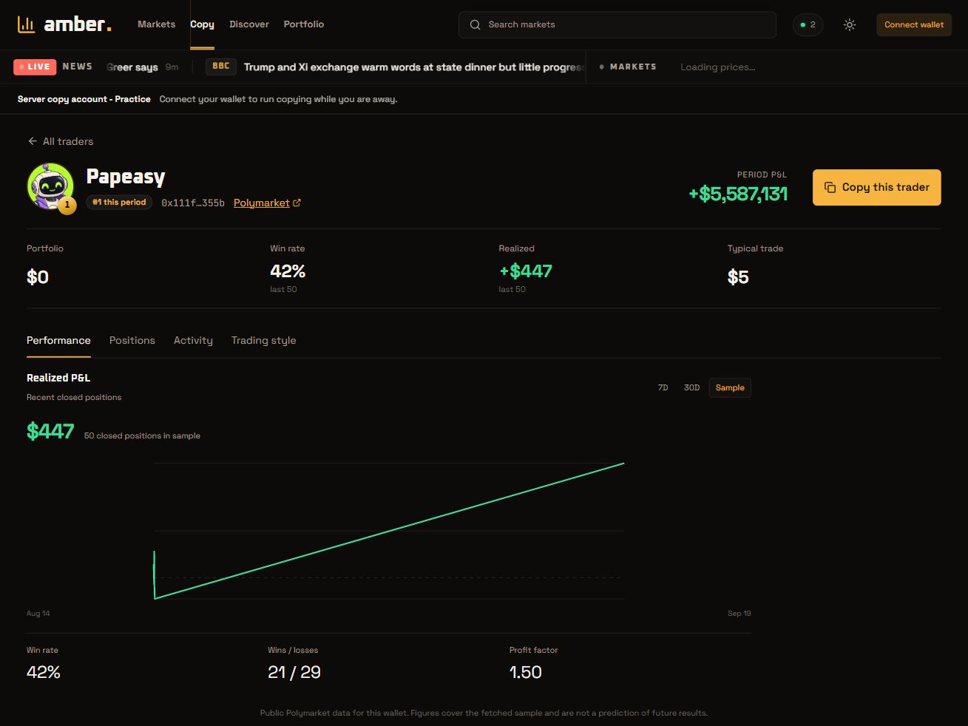Click the Connect wallet button

coord(914,24)
